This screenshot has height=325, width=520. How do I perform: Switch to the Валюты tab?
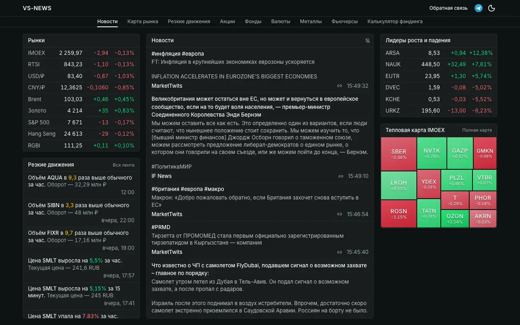pos(281,22)
